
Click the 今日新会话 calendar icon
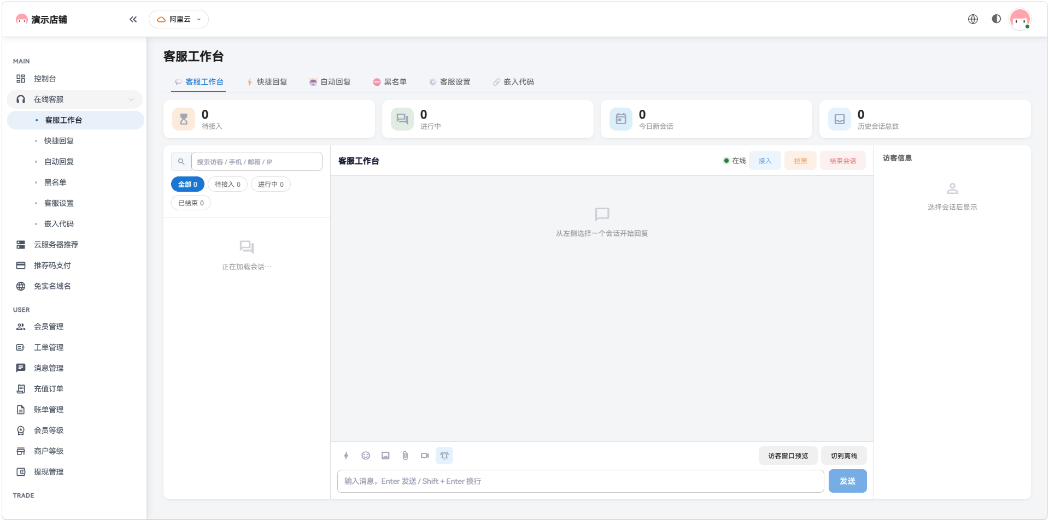(x=621, y=119)
